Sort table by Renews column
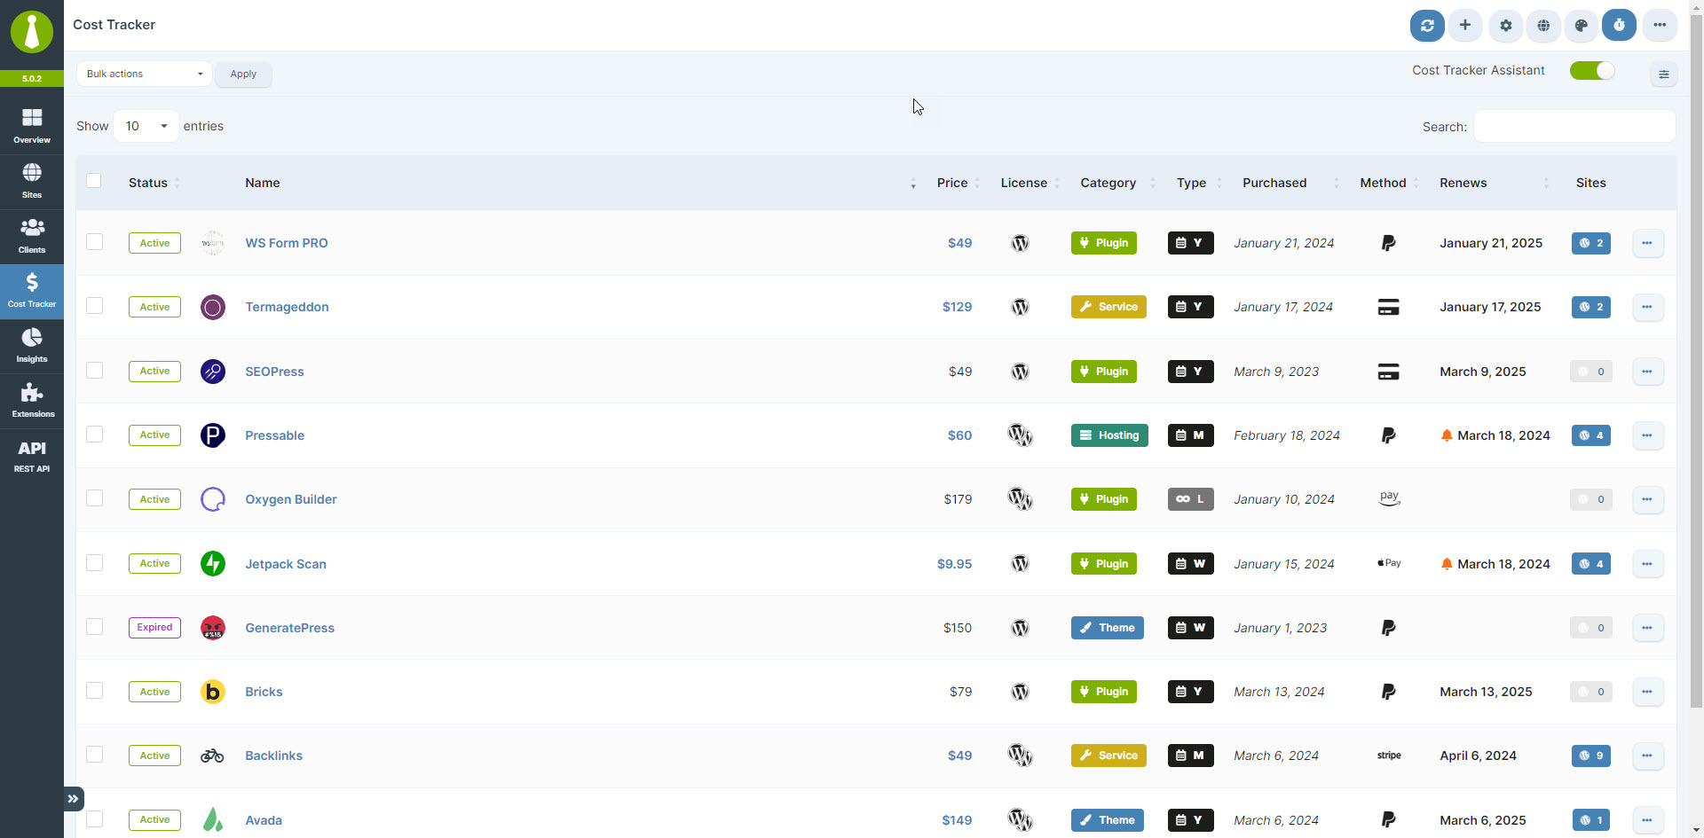 coord(1495,183)
